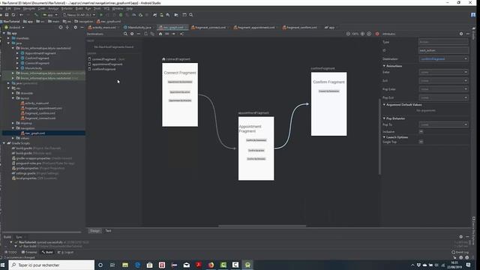Switch to fragment_appointment.xml tab

point(254,27)
